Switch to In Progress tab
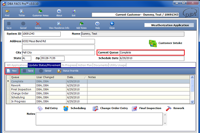 tap(69, 65)
